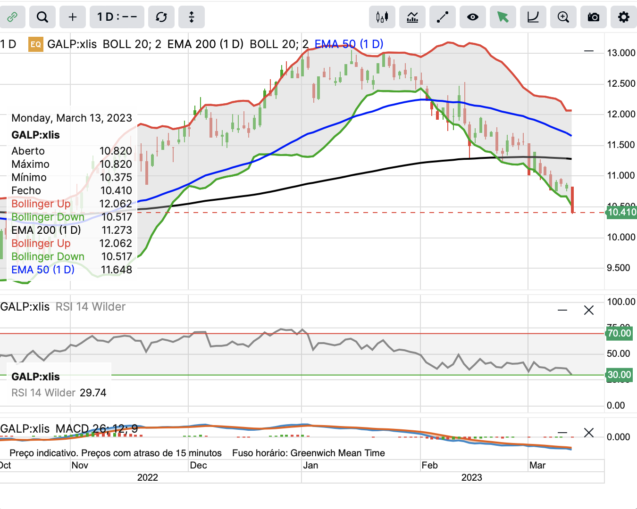Screen dimensions: 637x509
Task: Click the vertical auto-scale arrows icon
Action: [x=192, y=17]
